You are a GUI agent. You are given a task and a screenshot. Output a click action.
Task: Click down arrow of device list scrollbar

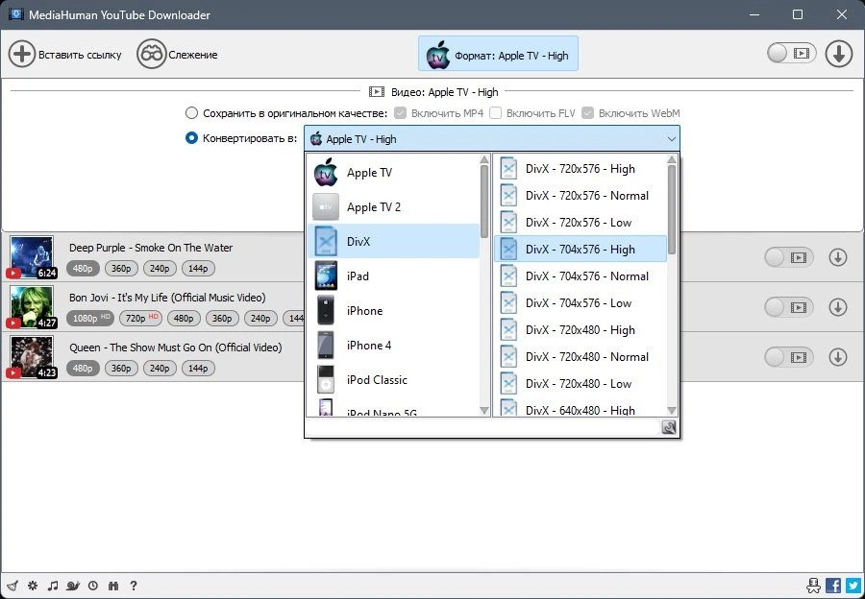pos(484,411)
